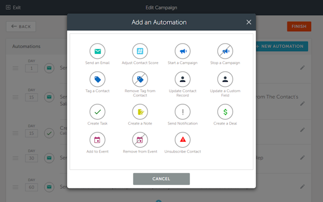Choose the Unsubscribe Contact warning icon
Screen dimensions: 323x202
pyautogui.click(x=182, y=140)
